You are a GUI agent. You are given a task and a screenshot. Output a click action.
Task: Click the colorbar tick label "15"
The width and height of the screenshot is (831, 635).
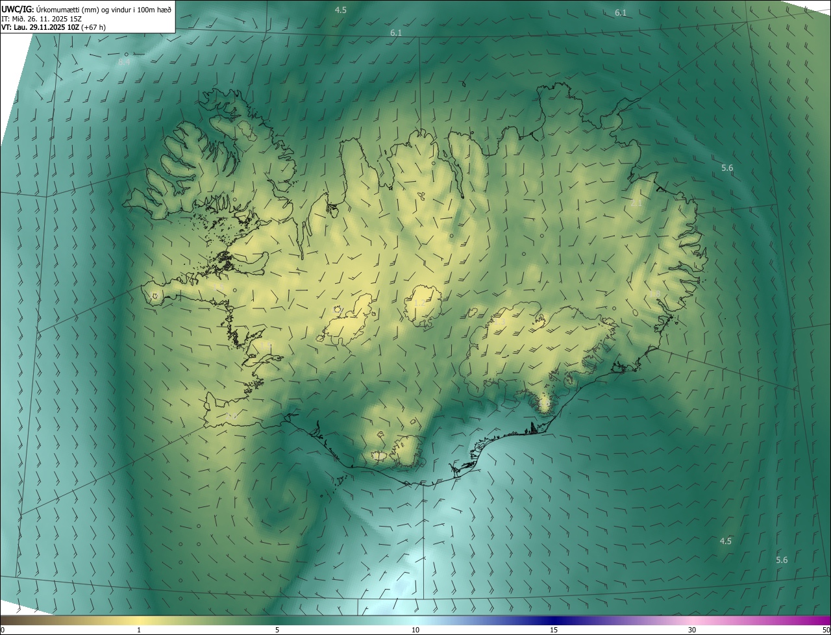554,630
